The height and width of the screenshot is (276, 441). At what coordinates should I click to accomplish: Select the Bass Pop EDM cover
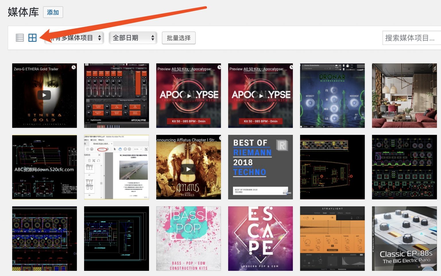pos(188,238)
